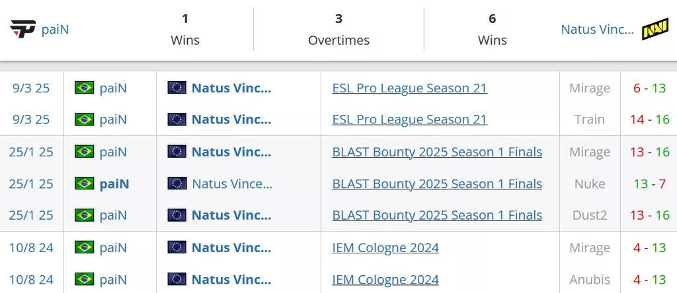Click the EU flag in the 14 - 16 Train row

177,119
